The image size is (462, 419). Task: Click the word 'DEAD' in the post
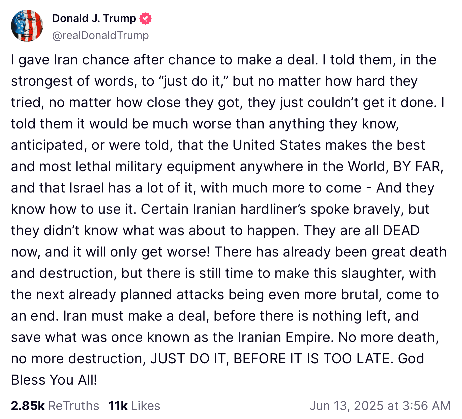coord(401,231)
